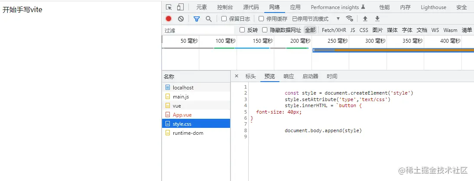
Task: Activate the inspect element picker icon
Action: pos(169,7)
